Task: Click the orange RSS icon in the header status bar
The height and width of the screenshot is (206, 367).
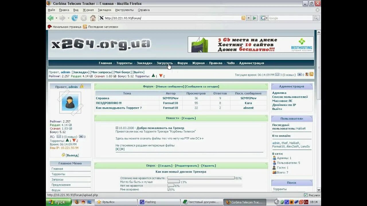Action: point(311,74)
